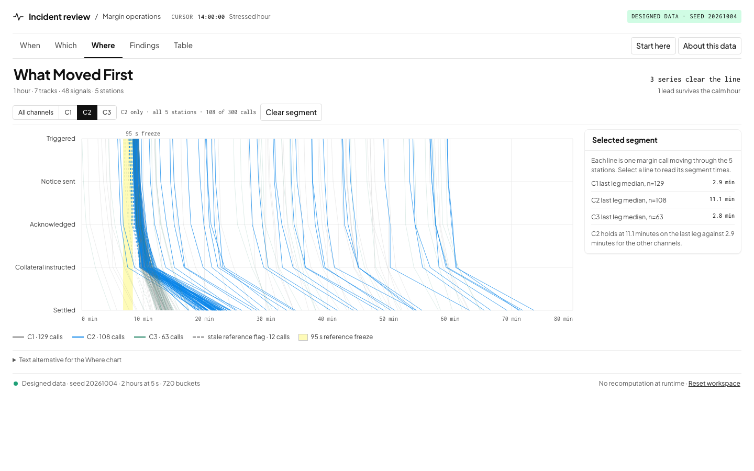Click the Acknowledged station label
This screenshot has height=471, width=754.
pyautogui.click(x=52, y=225)
